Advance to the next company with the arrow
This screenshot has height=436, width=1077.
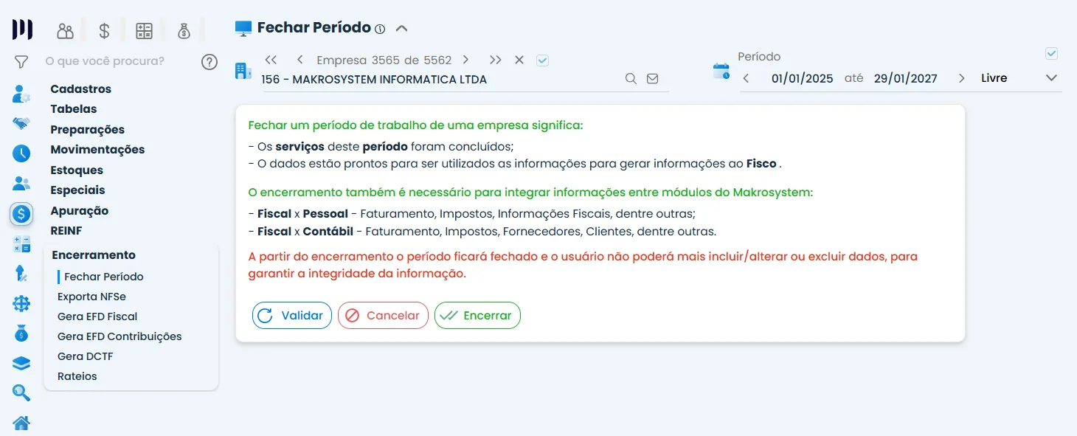(465, 60)
